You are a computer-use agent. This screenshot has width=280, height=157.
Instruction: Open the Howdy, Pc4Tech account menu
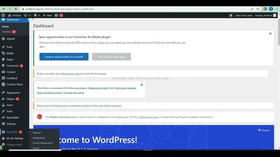[266, 16]
